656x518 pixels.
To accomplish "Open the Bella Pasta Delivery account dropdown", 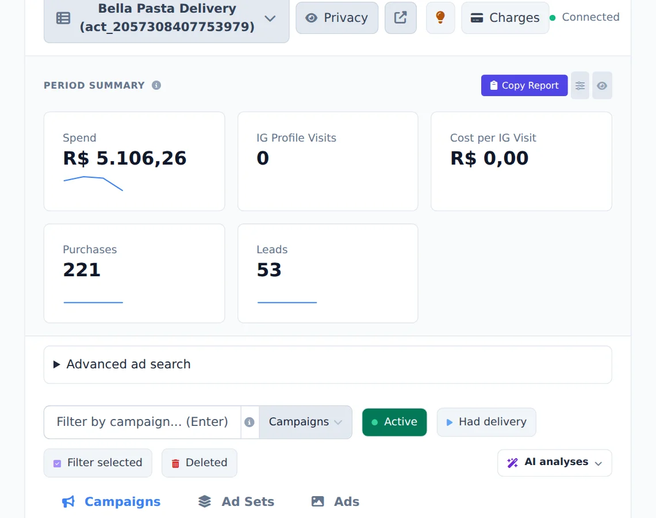I will point(167,18).
